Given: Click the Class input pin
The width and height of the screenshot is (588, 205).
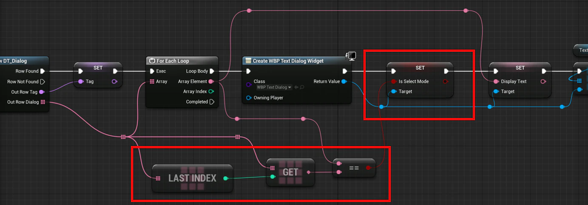Looking at the screenshot, I should click(249, 84).
